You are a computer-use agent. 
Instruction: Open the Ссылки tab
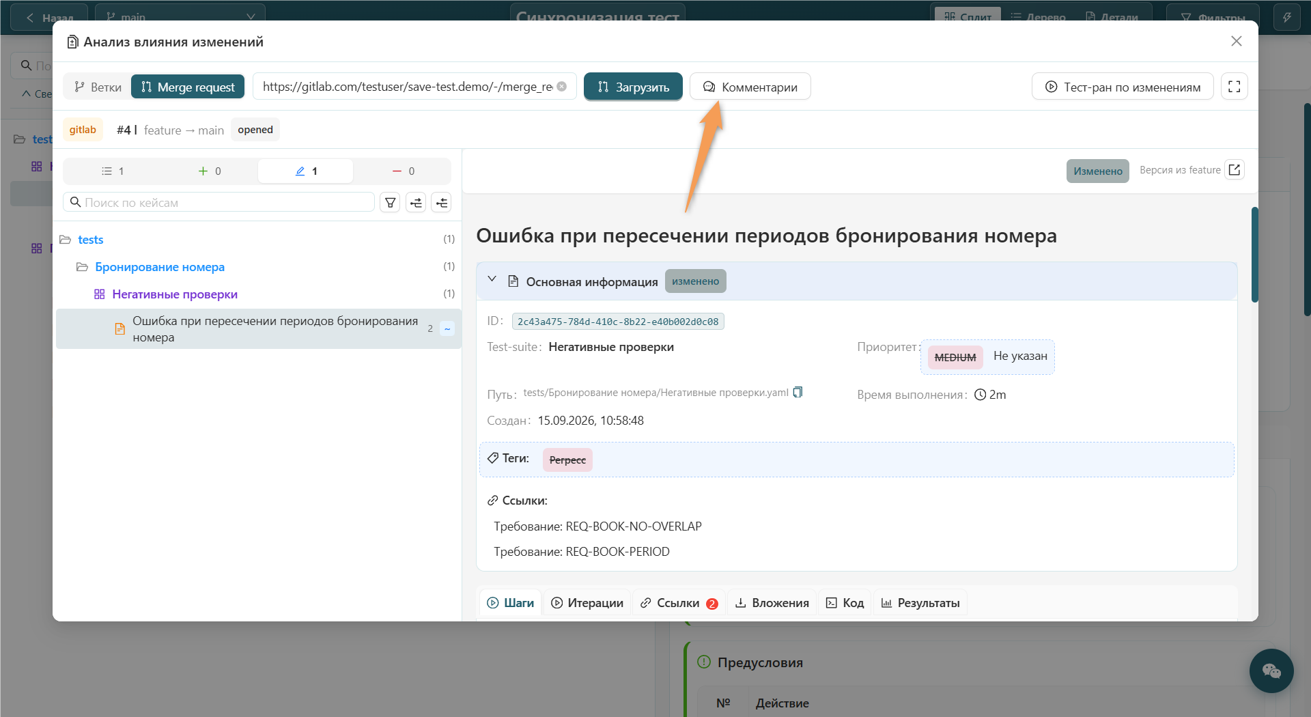[679, 603]
